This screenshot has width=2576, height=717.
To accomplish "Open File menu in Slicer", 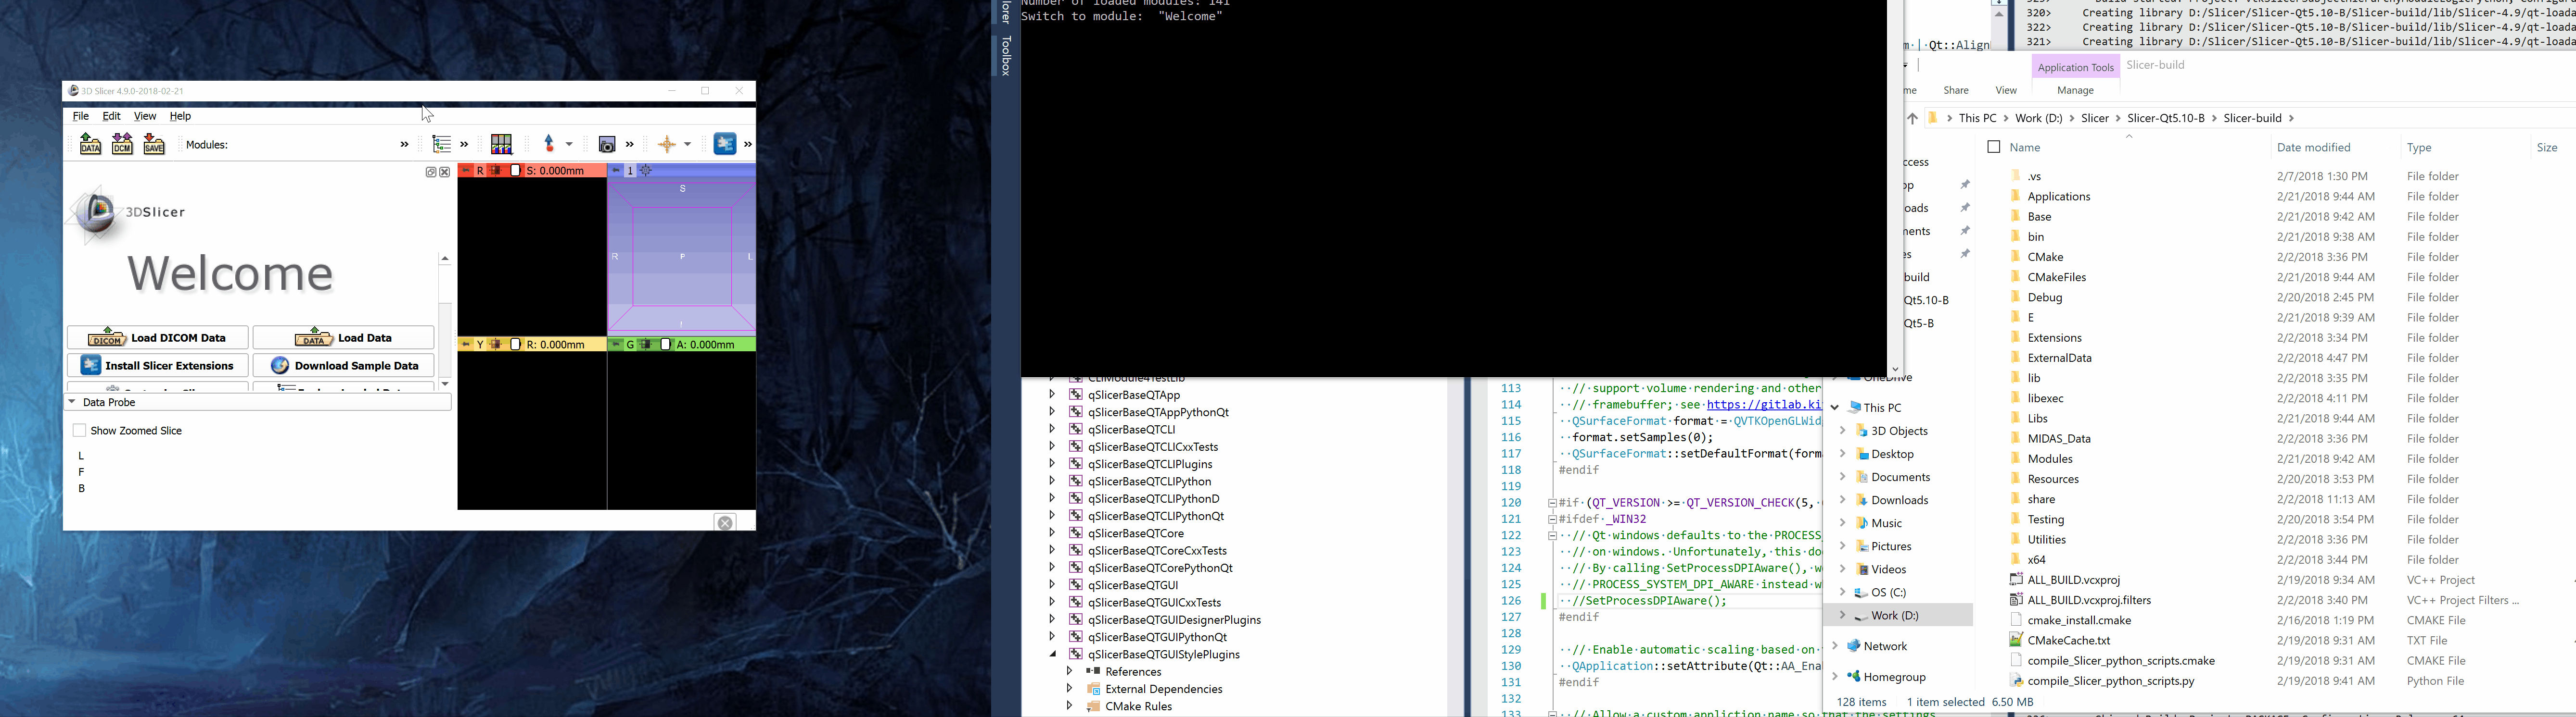I will point(81,117).
